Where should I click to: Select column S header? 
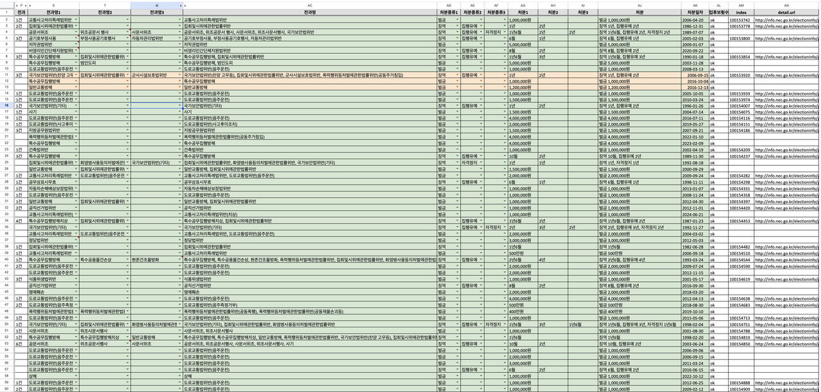click(53, 5)
